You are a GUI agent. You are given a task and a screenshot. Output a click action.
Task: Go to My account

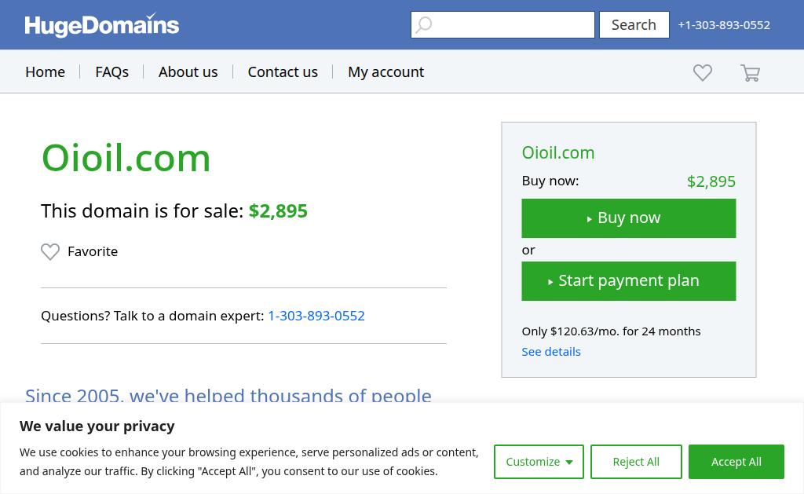tap(386, 71)
